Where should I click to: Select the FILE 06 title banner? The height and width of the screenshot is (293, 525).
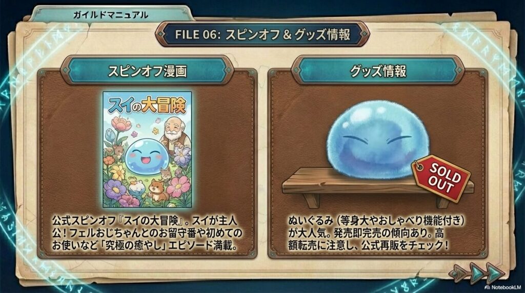tap(262, 34)
